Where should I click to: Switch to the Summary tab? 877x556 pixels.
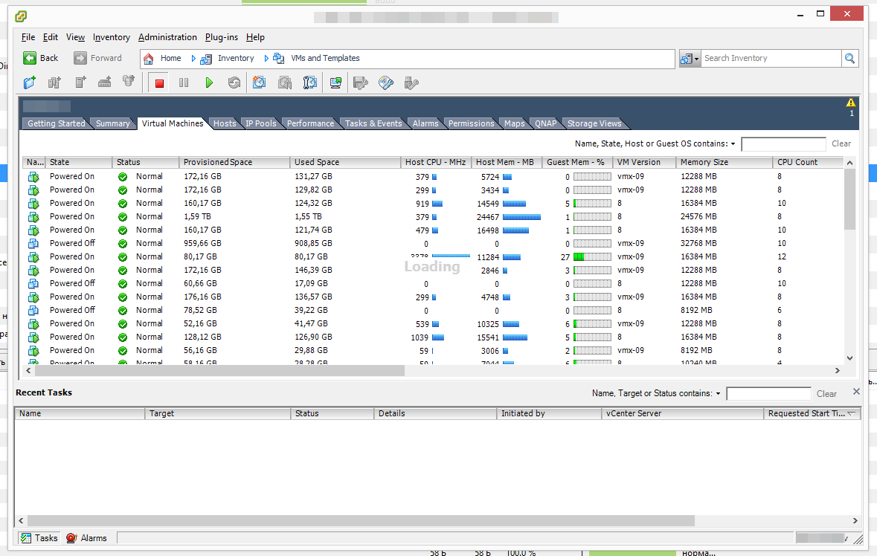[x=112, y=123]
